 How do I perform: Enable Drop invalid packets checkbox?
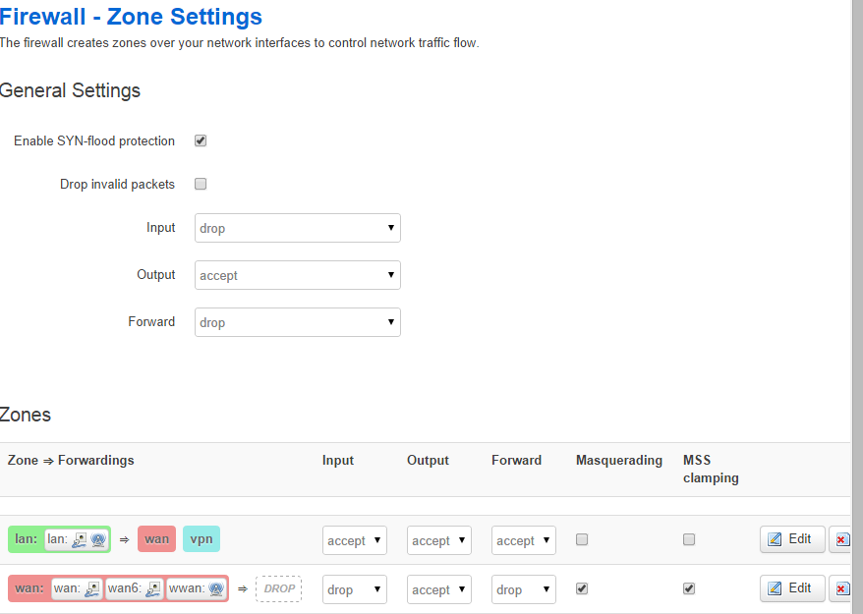click(x=201, y=184)
